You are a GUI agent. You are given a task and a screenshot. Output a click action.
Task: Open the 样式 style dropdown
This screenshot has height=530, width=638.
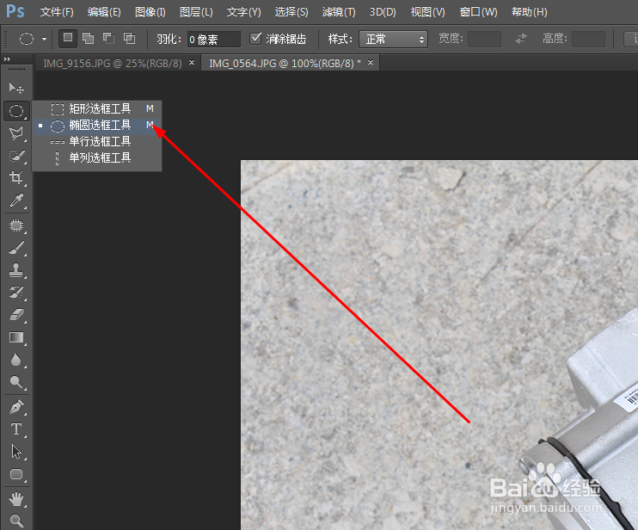pyautogui.click(x=393, y=40)
